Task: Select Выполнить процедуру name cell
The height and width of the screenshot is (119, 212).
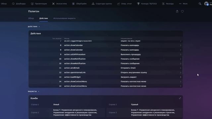Action: coord(131,55)
